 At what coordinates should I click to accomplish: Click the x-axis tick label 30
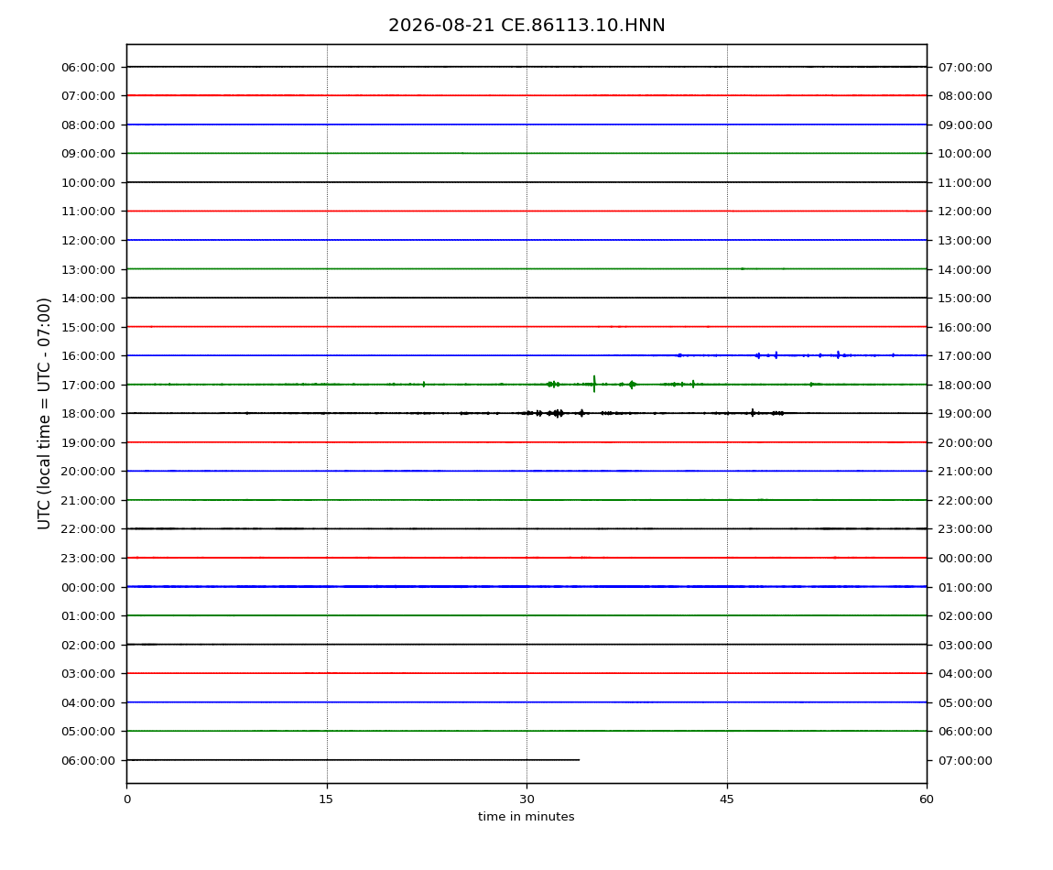(526, 799)
